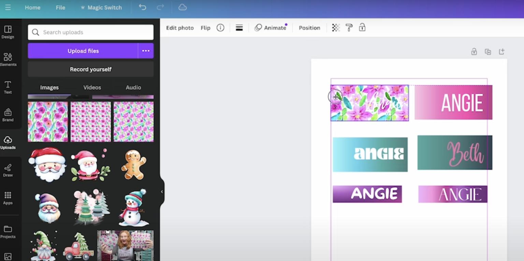524x261 pixels.
Task: Open the transparency checkerboard icon
Action: pos(336,28)
